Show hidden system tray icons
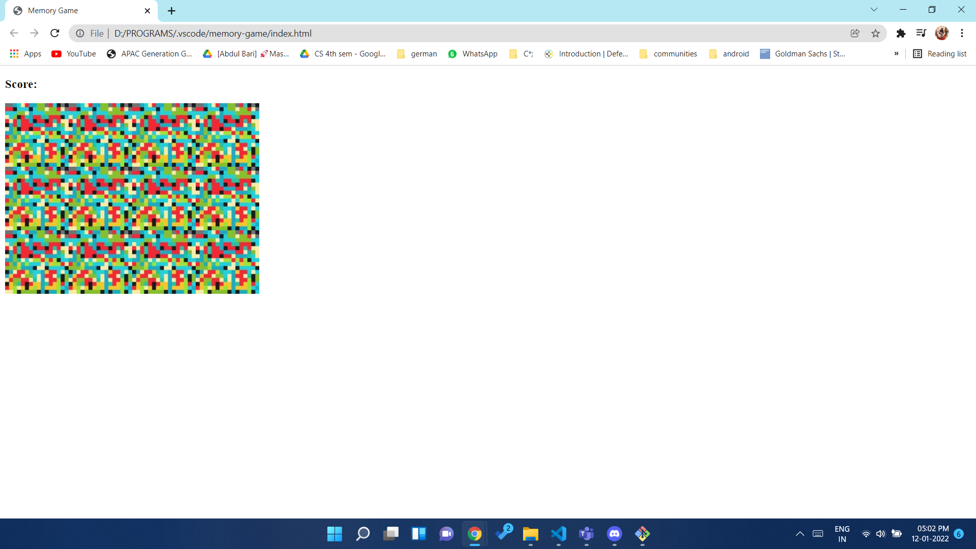 point(800,534)
